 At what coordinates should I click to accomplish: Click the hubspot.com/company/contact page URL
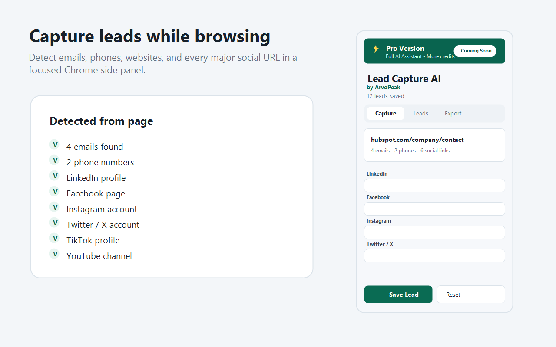tap(417, 140)
